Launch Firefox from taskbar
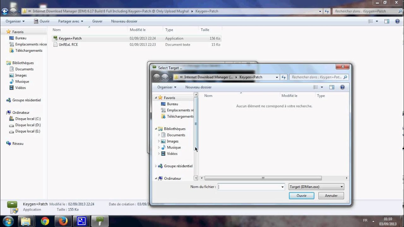The width and height of the screenshot is (404, 227). [x=63, y=221]
